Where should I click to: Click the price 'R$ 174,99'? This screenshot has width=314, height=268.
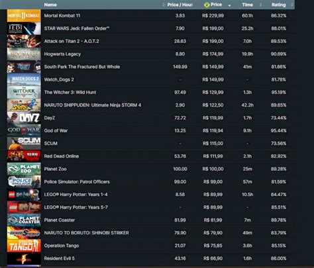coord(213,54)
